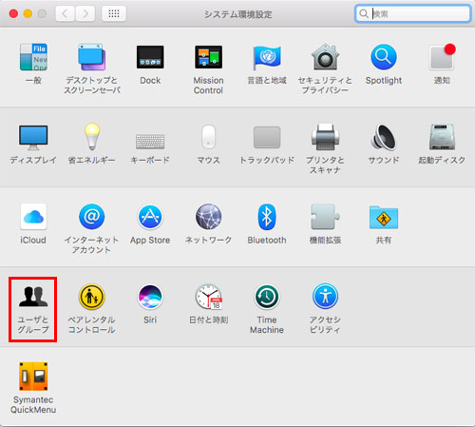Open the Bluetooth settings pane
The width and height of the screenshot is (475, 427).
point(267,224)
